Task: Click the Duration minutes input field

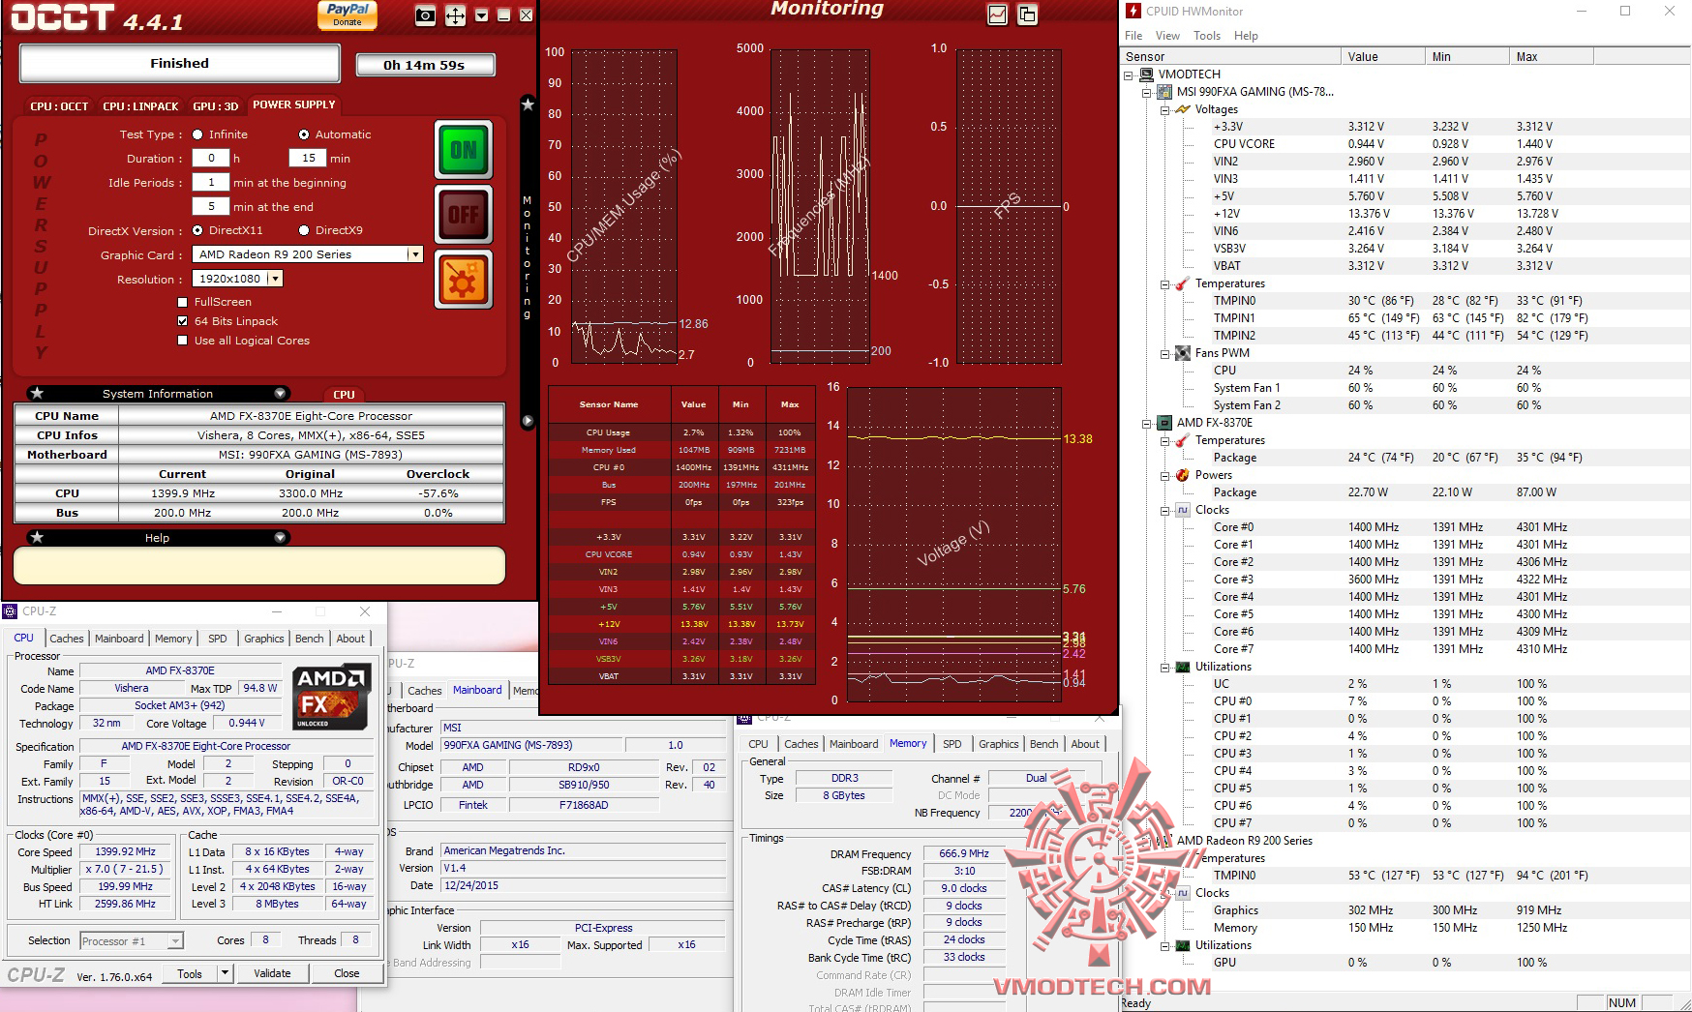Action: point(309,158)
